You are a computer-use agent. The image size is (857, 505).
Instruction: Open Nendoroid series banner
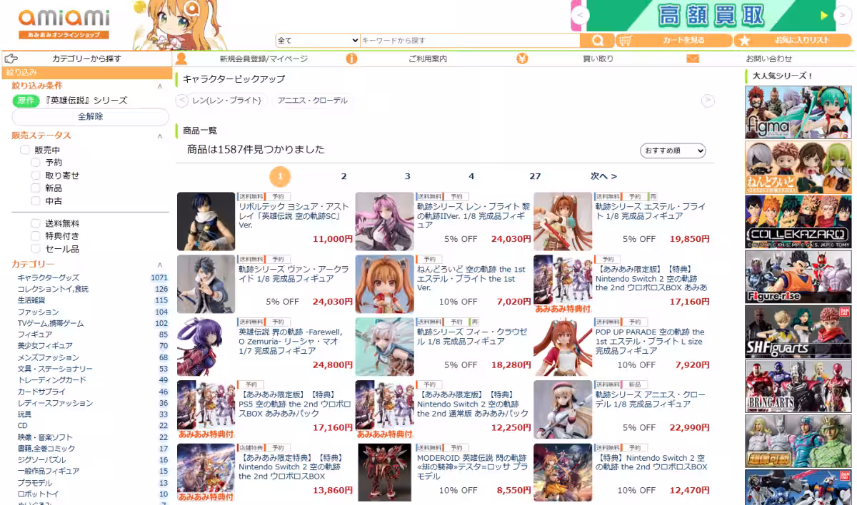[798, 166]
